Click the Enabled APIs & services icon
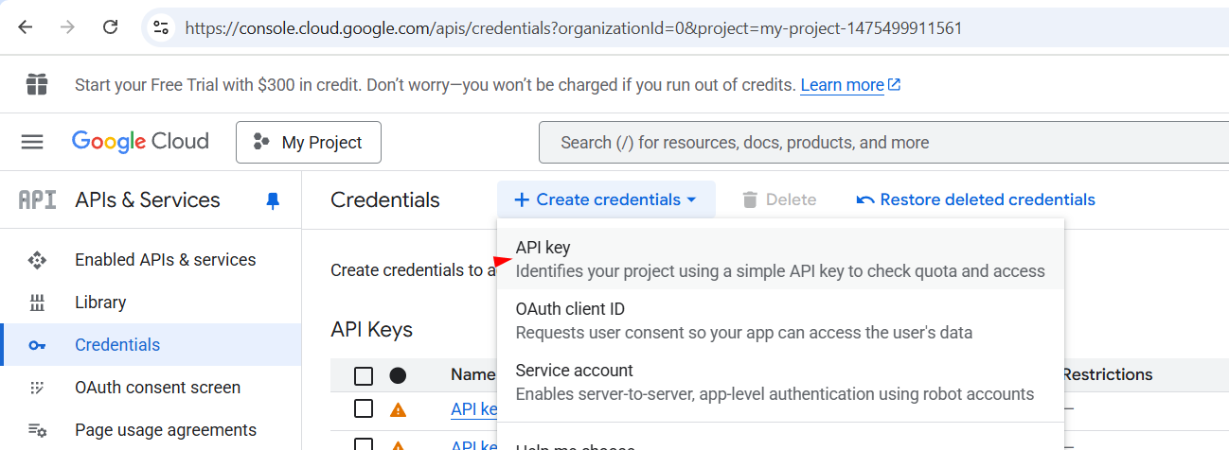 coord(37,260)
